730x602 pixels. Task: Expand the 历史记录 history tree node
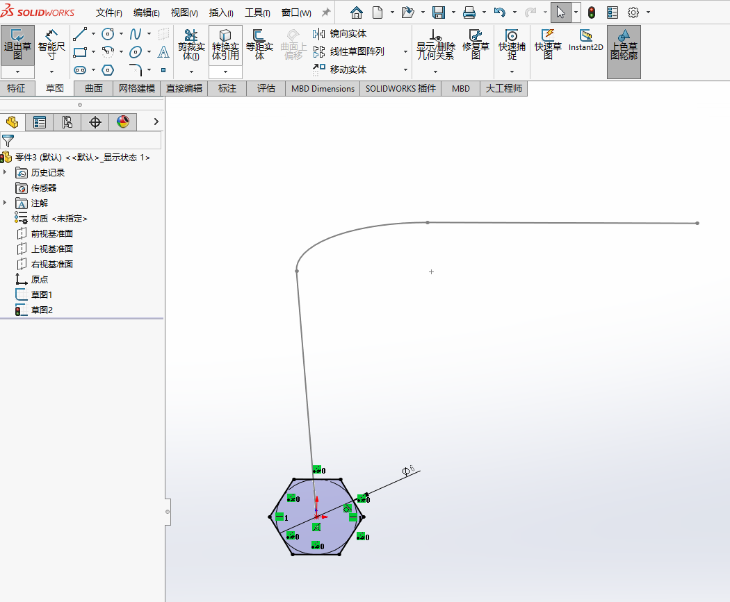[6, 172]
